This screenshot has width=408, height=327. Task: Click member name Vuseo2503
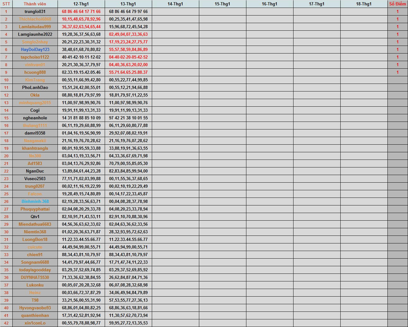click(35, 179)
